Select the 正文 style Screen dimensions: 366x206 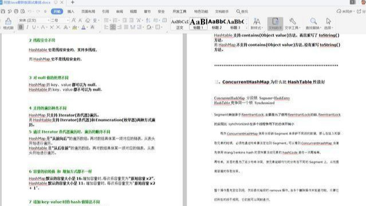click(x=179, y=24)
